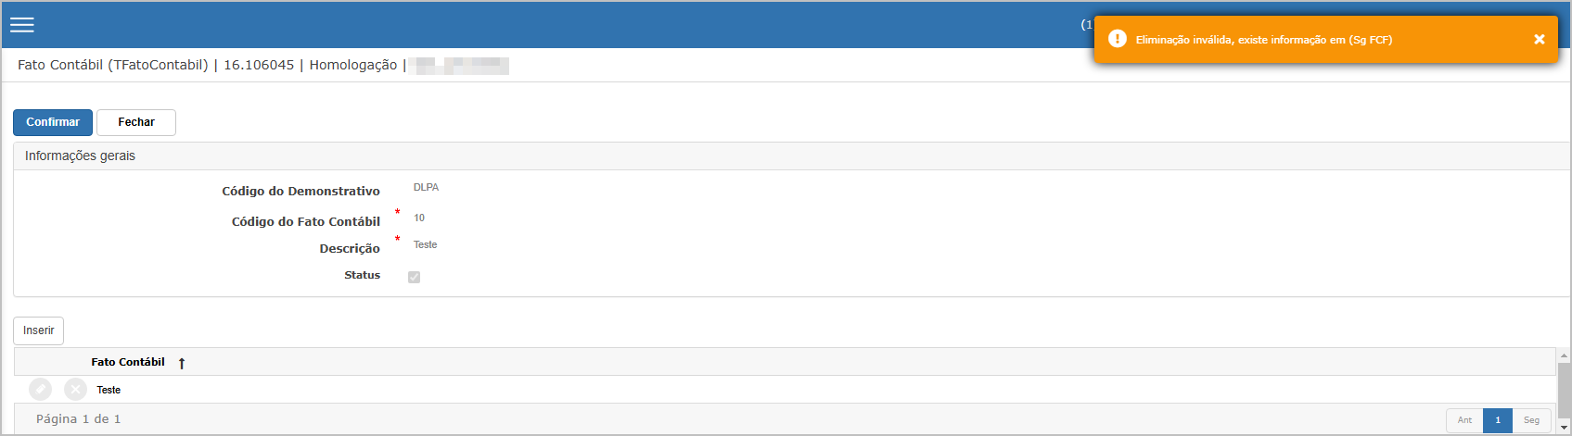Click the warning exclamation icon in alert
The height and width of the screenshot is (436, 1572).
1118,39
